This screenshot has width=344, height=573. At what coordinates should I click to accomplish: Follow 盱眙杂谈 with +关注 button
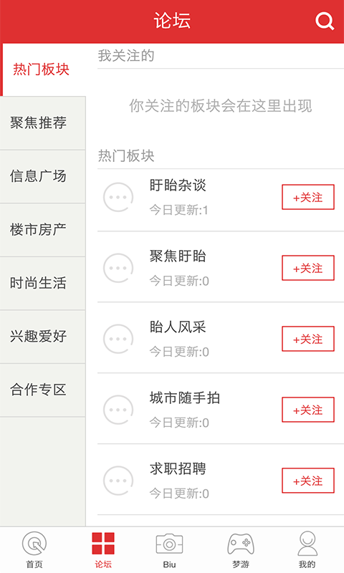(x=308, y=198)
